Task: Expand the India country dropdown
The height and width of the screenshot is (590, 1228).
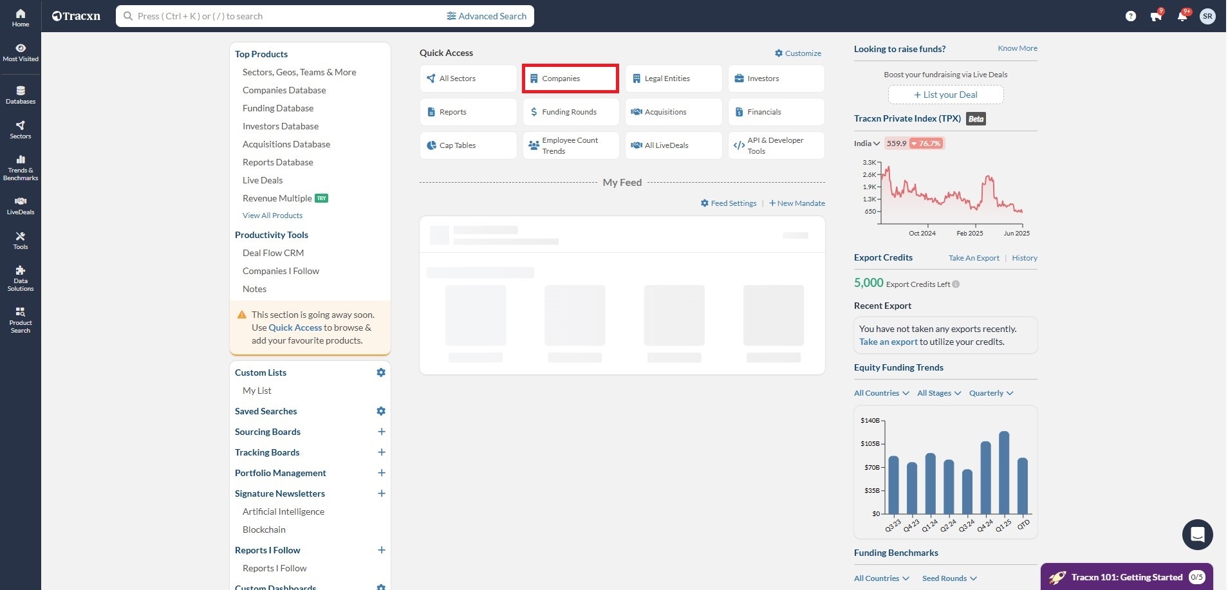Action: pos(866,143)
